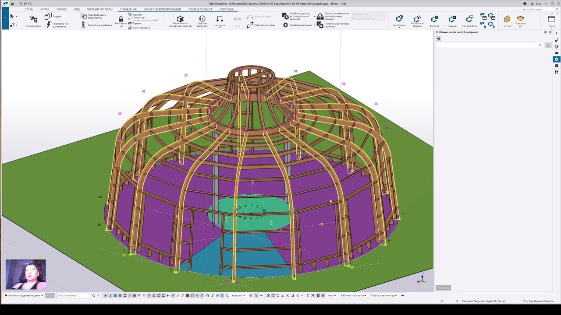
Task: Click the Перекрытие slab tool
Action: click(x=521, y=21)
